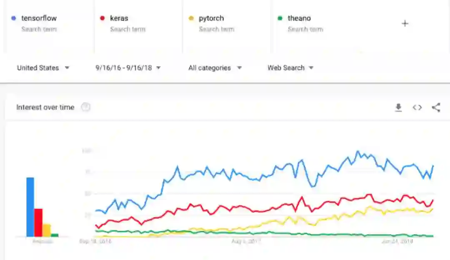The width and height of the screenshot is (450, 260).
Task: Click the red keras color dot
Action: [102, 18]
